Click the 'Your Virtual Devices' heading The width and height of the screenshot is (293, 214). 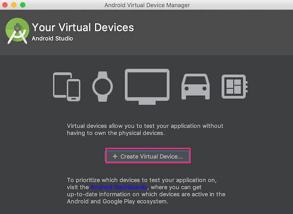(x=83, y=27)
